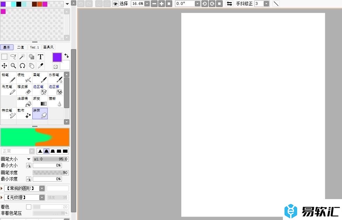The width and height of the screenshot is (342, 220).
Task: Open the zoom percentage 16.6% dropdown
Action: tap(147, 4)
